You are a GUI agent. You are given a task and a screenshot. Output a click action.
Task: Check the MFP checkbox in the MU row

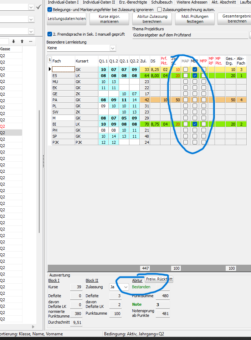pos(204,82)
